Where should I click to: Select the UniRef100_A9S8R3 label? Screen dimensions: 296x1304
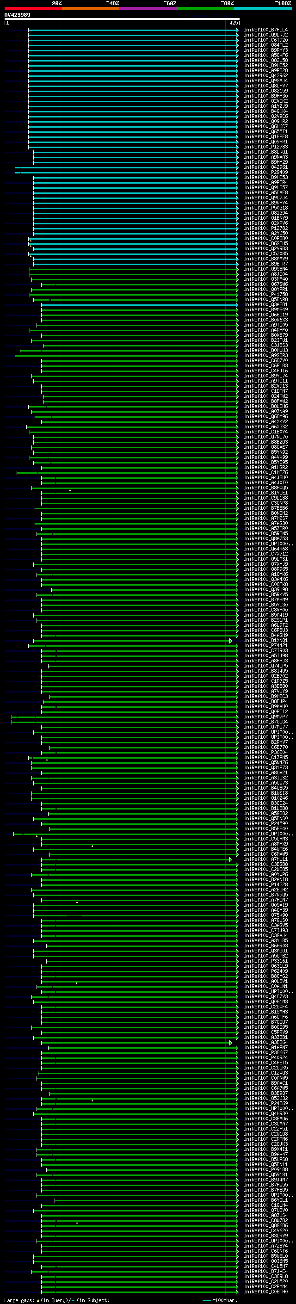point(265,355)
